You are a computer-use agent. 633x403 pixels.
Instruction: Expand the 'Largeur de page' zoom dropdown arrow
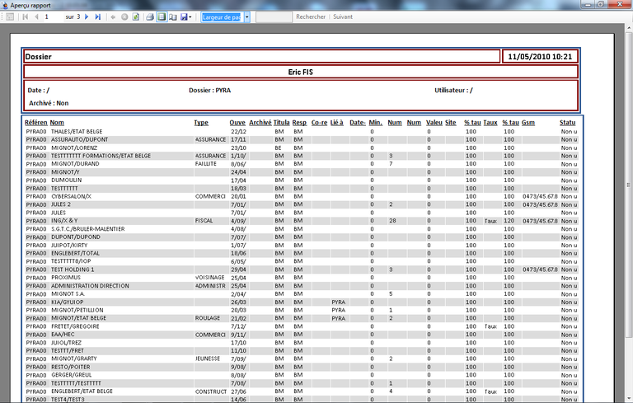click(x=246, y=16)
